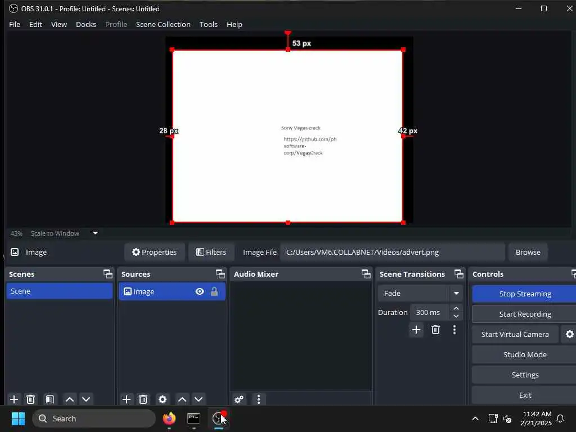
Task: Click network icon in system tray
Action: [493, 418]
